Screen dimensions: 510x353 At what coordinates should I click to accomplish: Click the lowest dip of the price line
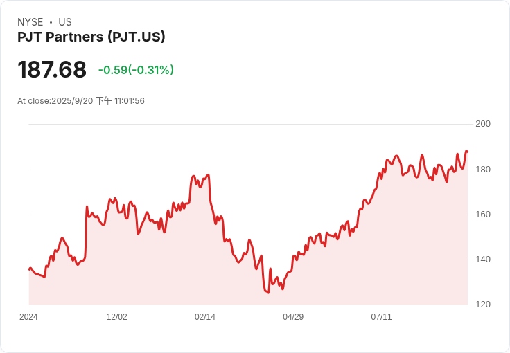pos(267,293)
